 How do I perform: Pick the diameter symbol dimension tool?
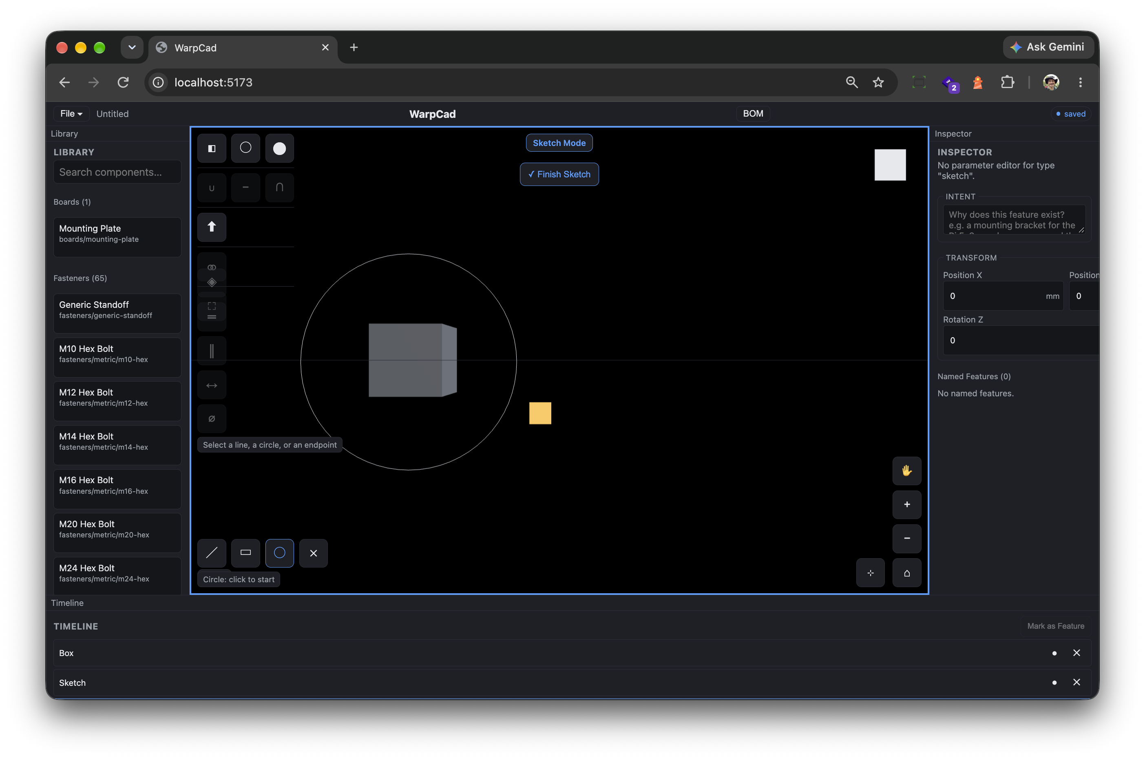click(211, 419)
